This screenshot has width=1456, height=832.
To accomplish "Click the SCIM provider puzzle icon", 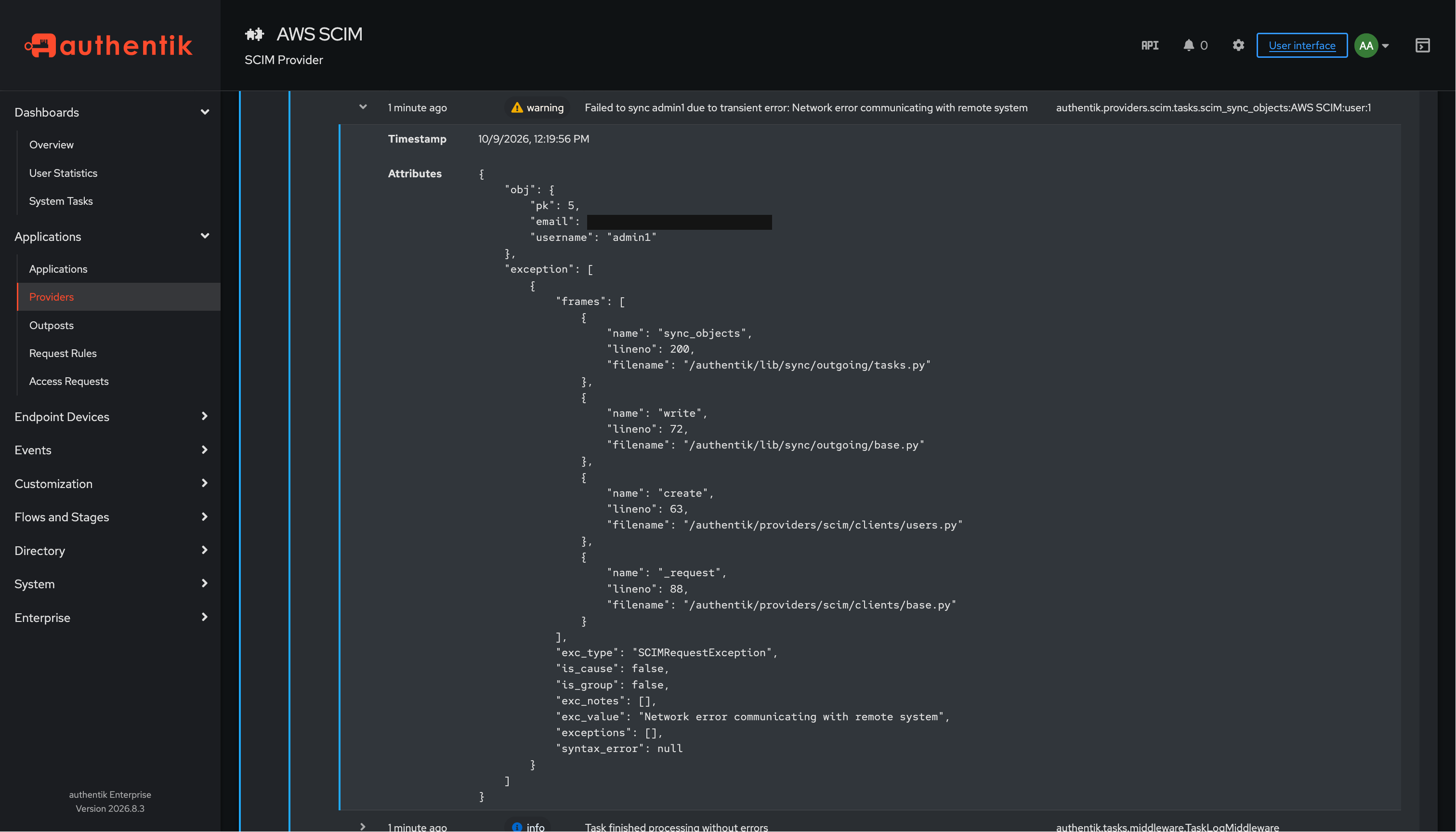I will [254, 34].
